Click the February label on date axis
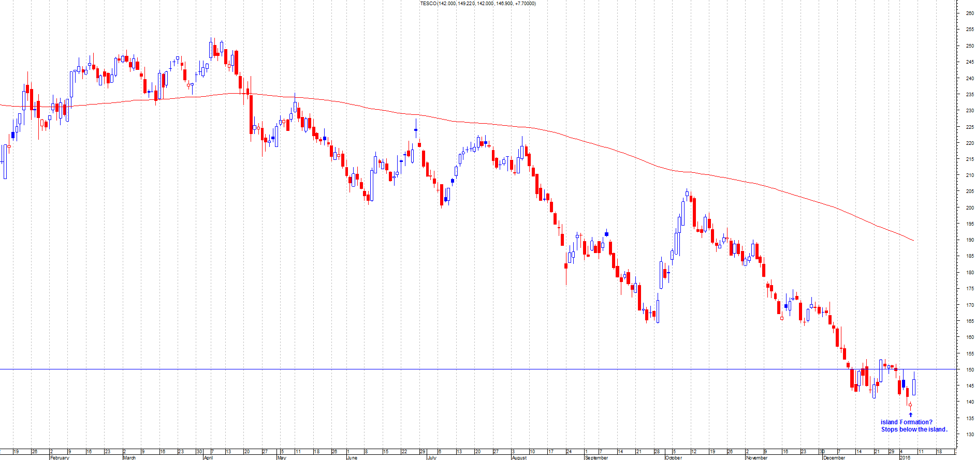This screenshot has width=975, height=460. pos(60,457)
